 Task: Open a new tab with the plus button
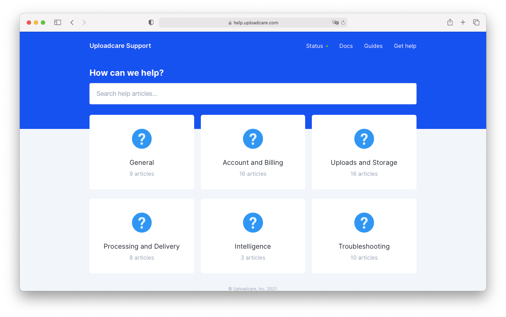click(x=463, y=22)
